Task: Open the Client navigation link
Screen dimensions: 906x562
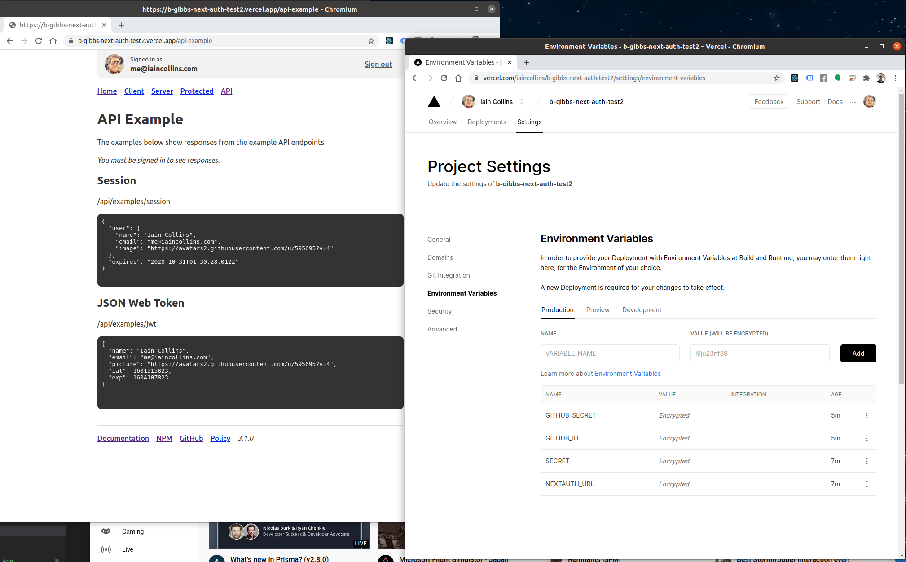Action: 134,91
